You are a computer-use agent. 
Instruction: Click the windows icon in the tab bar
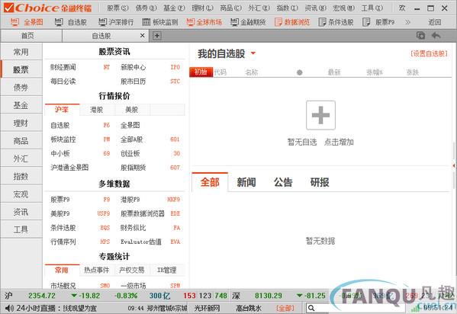coord(420,36)
